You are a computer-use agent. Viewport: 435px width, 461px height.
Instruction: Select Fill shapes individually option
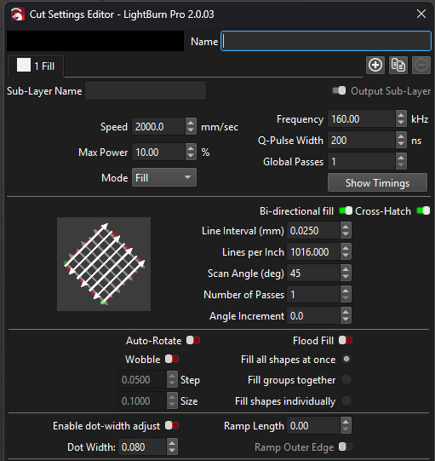click(346, 400)
